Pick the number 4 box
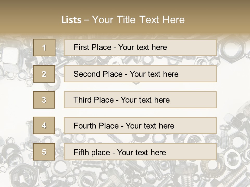Screen dimensions: 250x187 coord(44,125)
